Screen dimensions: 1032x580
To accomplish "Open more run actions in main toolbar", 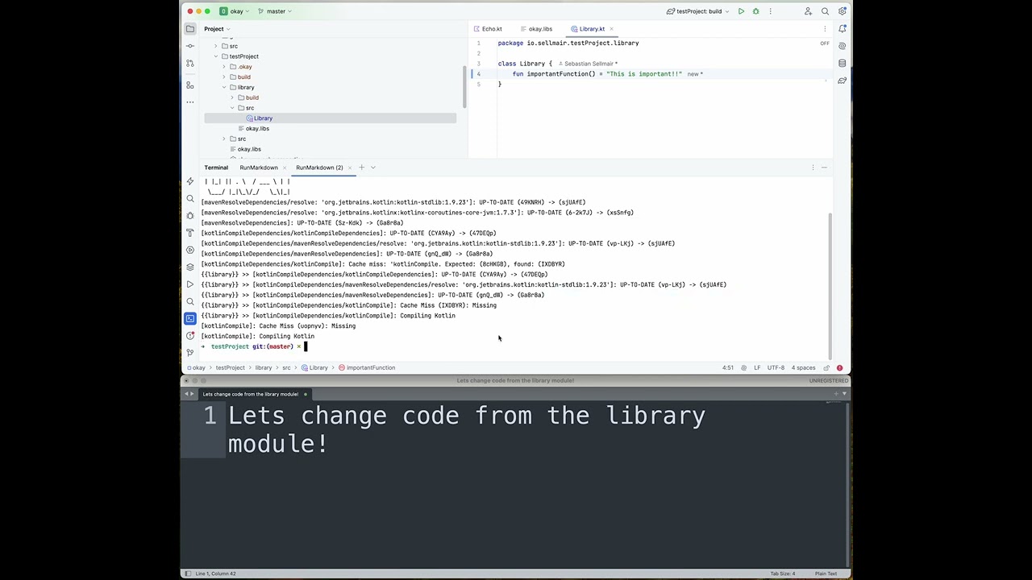I will [x=770, y=11].
